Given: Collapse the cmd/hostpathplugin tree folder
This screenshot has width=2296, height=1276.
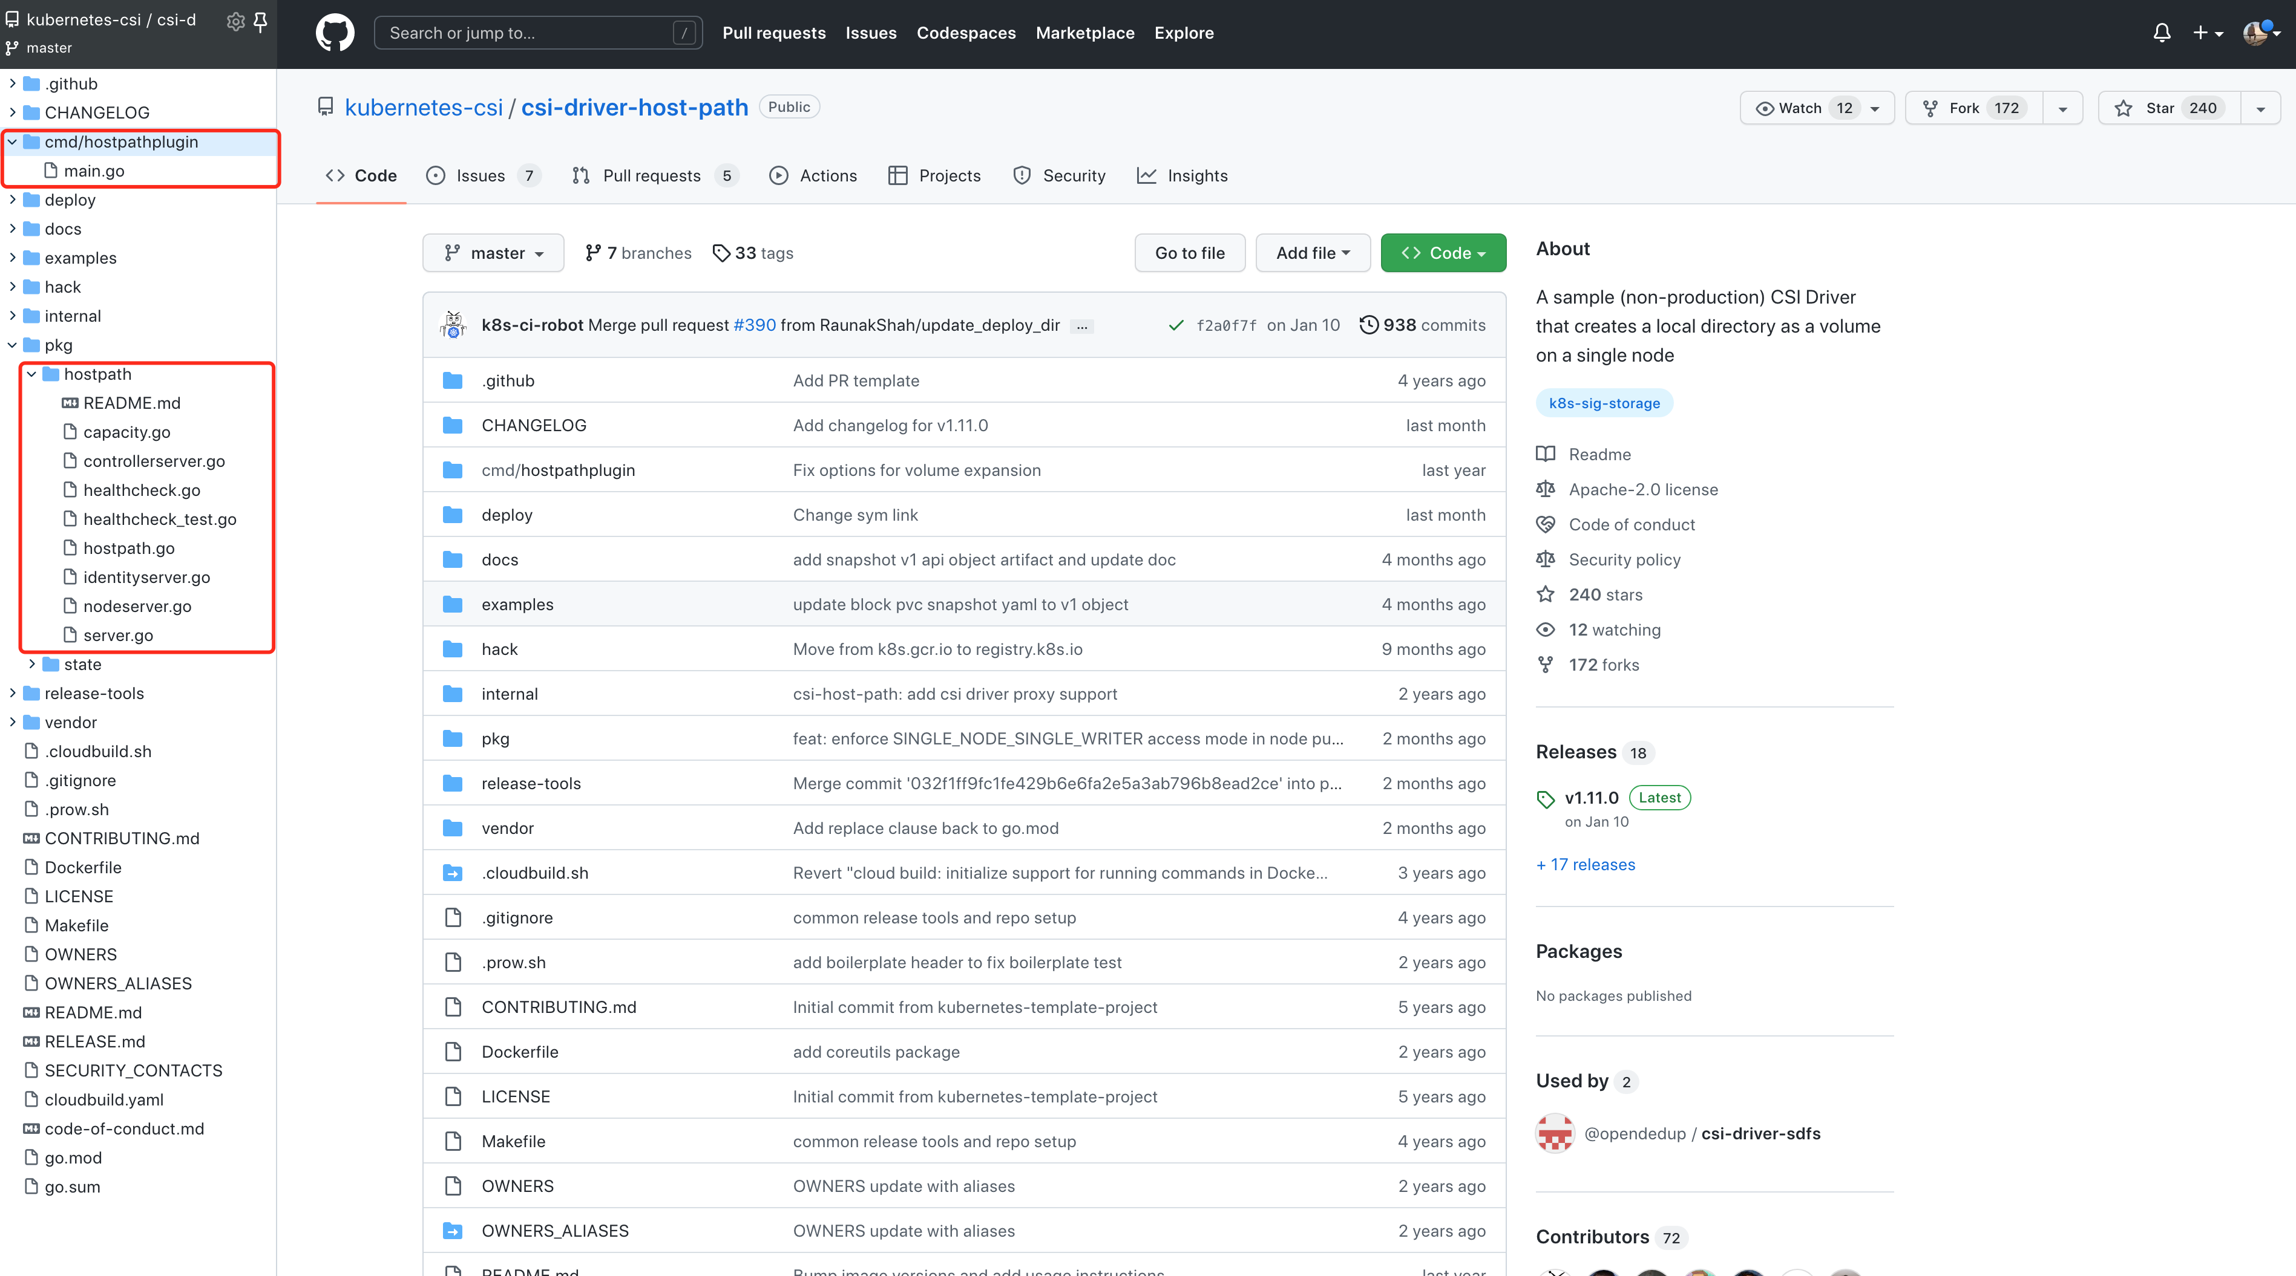Looking at the screenshot, I should point(13,142).
